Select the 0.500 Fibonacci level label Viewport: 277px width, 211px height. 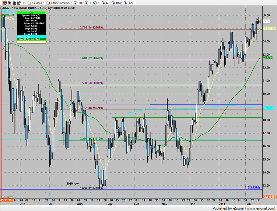point(91,83)
